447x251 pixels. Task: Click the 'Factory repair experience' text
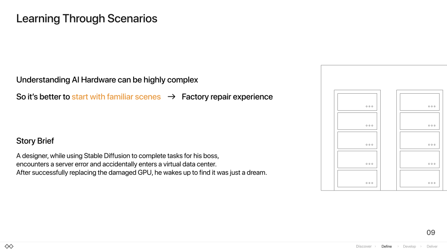[227, 97]
